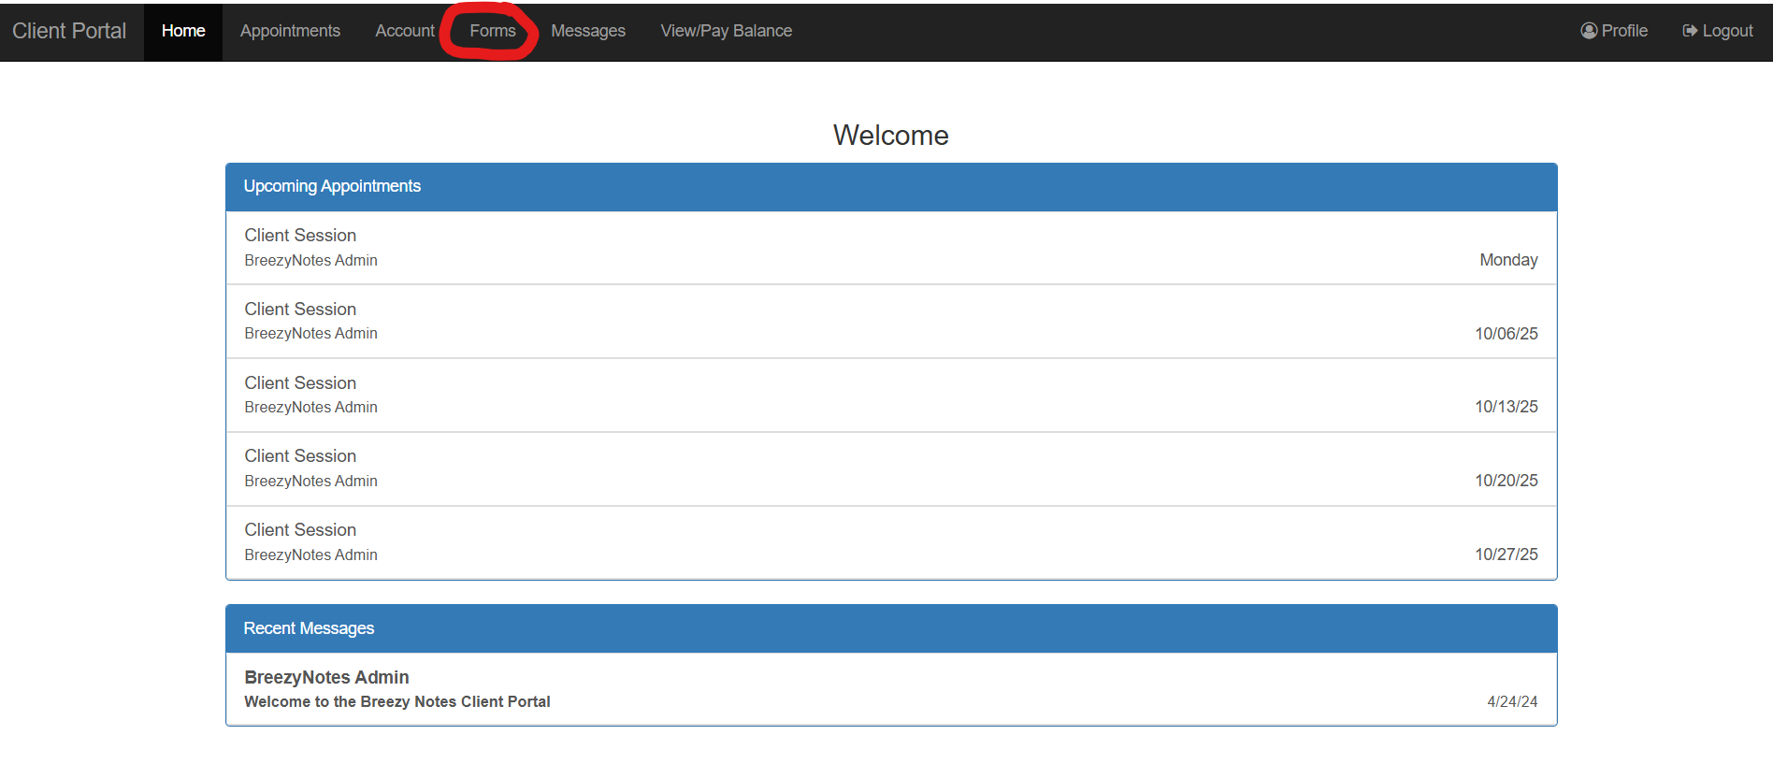Select the 10/13/25 Client Session row

[x=890, y=395]
